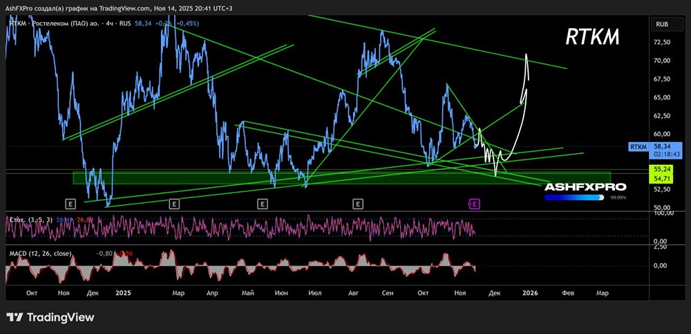Click the 65,00 price axis value

tap(663, 98)
